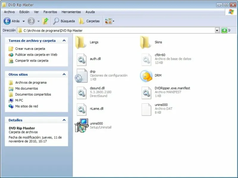This screenshot has height=178, width=238.
Task: Click Publicar esta carpeta en Web link
Action: tap(36, 55)
